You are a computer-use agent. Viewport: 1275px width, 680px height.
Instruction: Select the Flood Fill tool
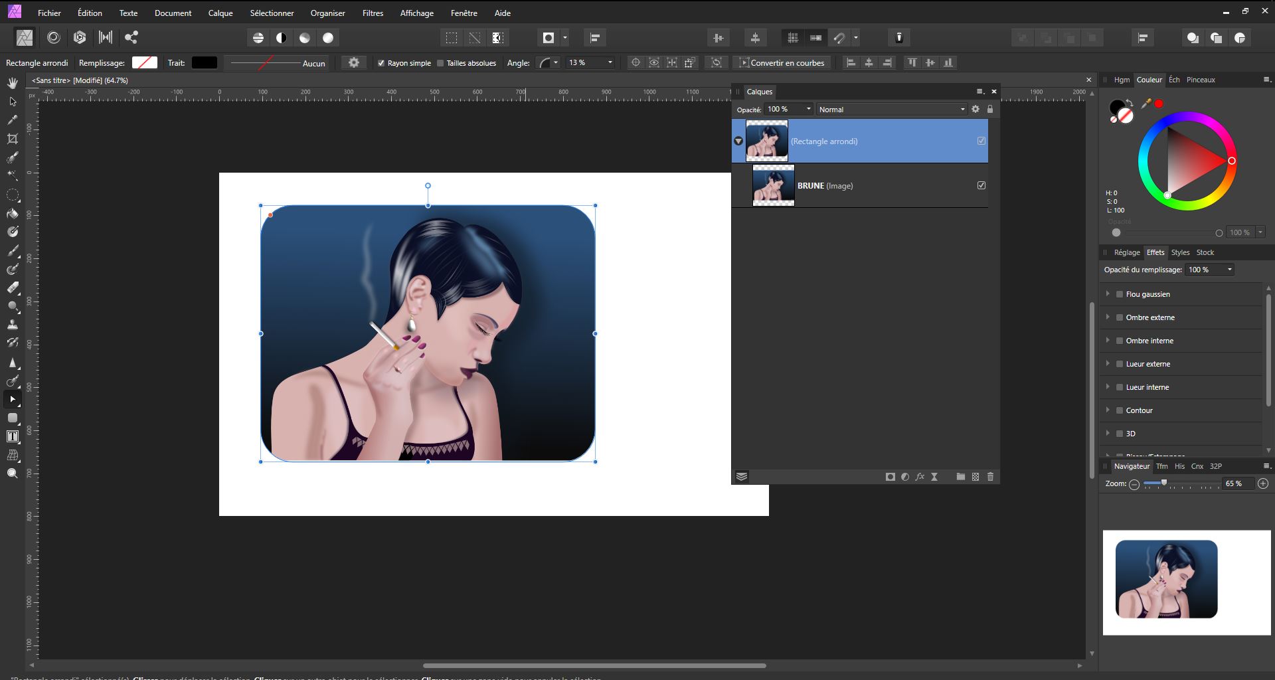tap(12, 214)
